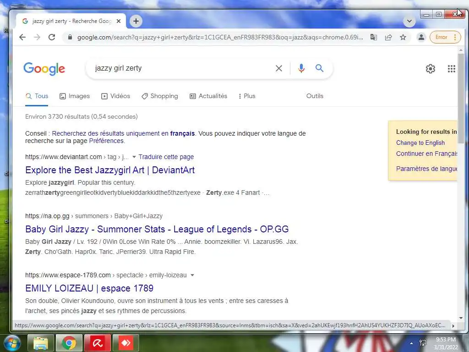Screen dimensions: 469x352
Task: Open Explore the Best Jazzygirl Art result
Action: click(x=110, y=170)
